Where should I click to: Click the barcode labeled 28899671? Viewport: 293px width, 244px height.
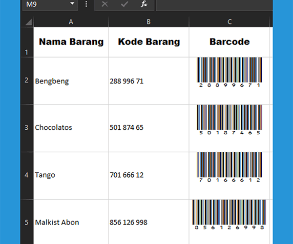click(230, 72)
